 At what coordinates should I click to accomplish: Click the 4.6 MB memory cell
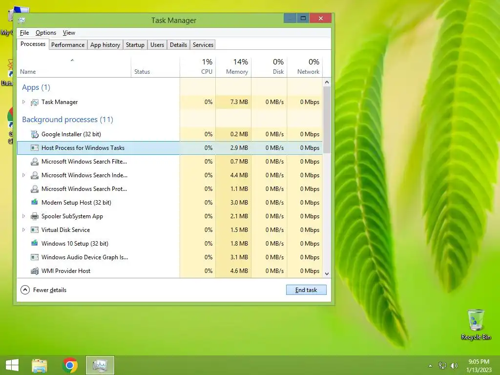point(233,271)
